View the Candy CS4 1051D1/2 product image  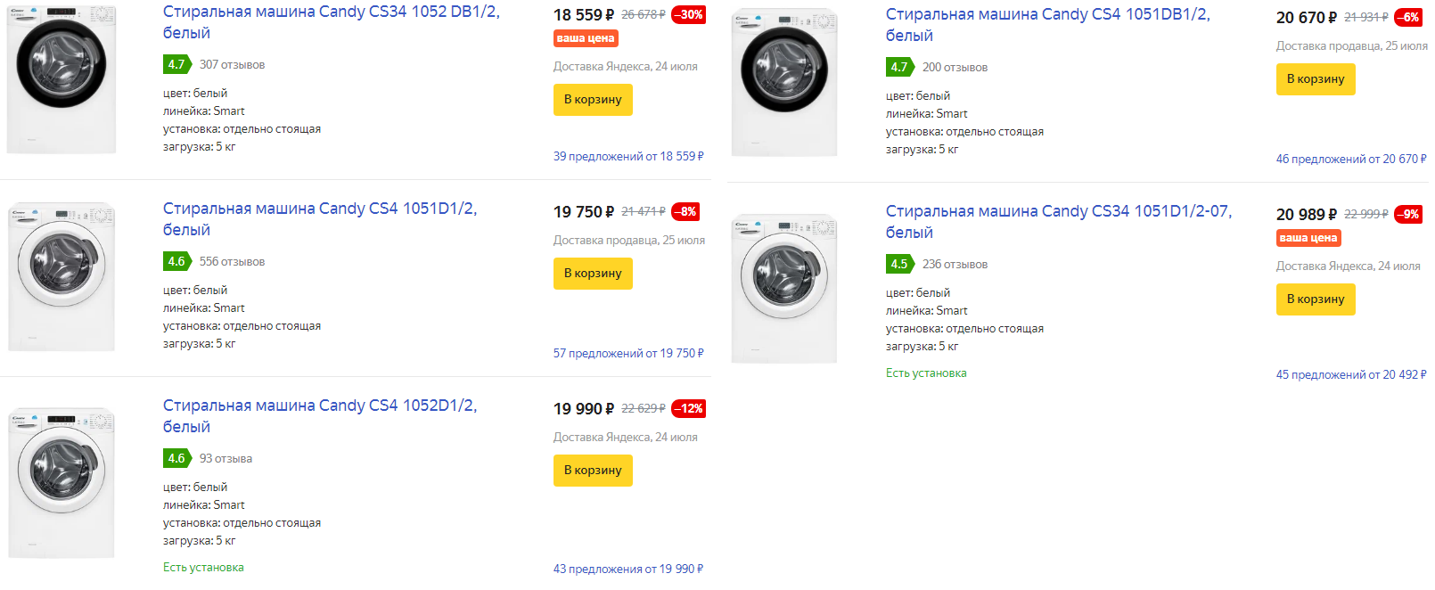[61, 276]
